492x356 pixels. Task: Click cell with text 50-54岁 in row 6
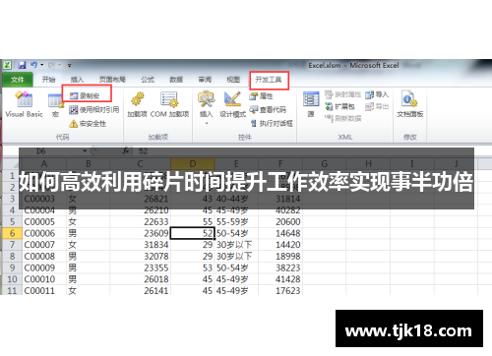pos(236,233)
